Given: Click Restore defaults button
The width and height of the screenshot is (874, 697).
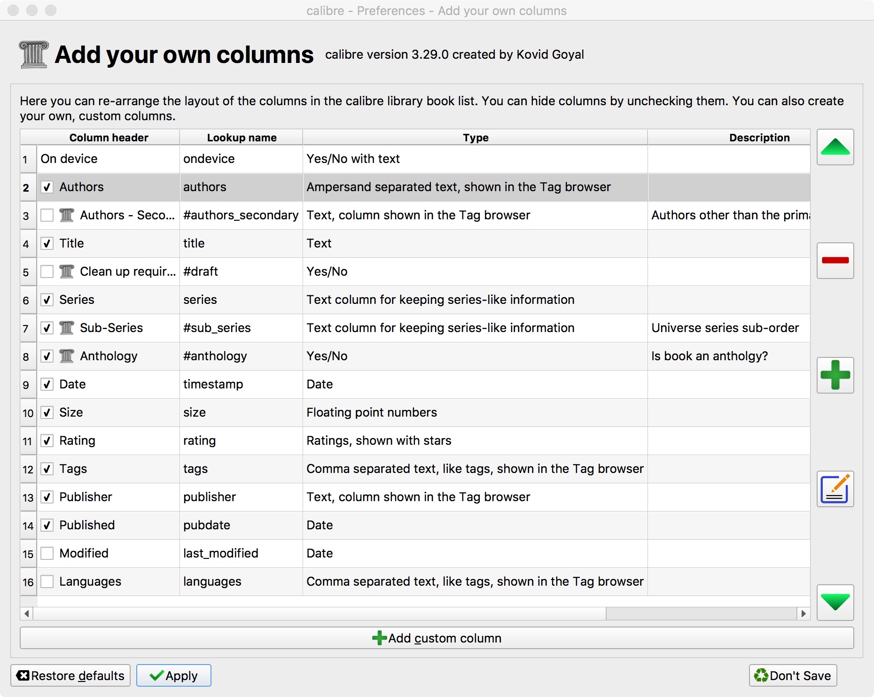Looking at the screenshot, I should coord(70,675).
